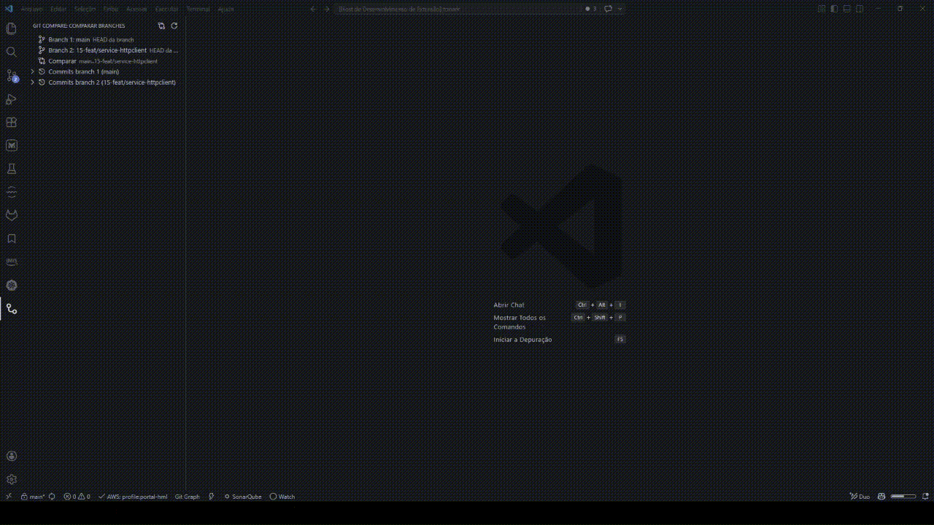Screen dimensions: 934x525
Task: Click main* branch in status bar
Action: (33, 497)
